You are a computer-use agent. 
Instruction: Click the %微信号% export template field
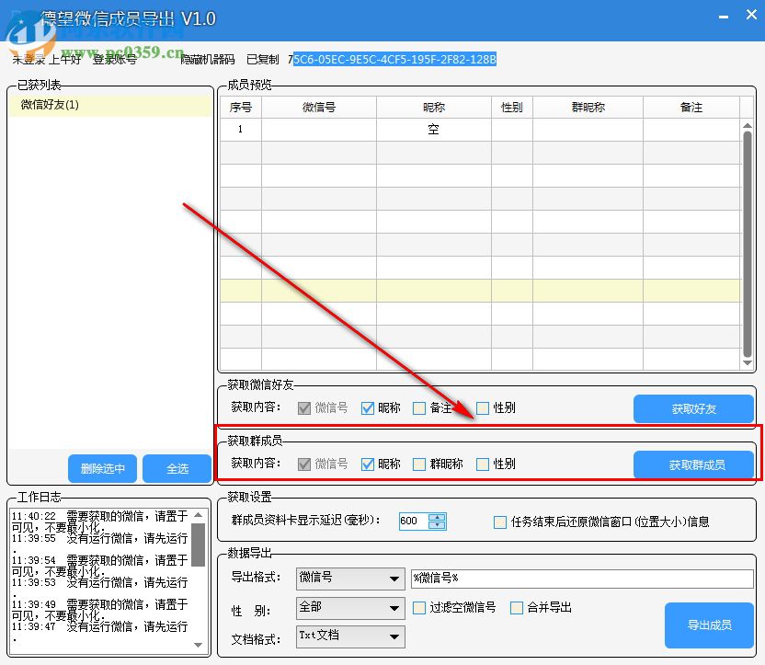point(581,579)
